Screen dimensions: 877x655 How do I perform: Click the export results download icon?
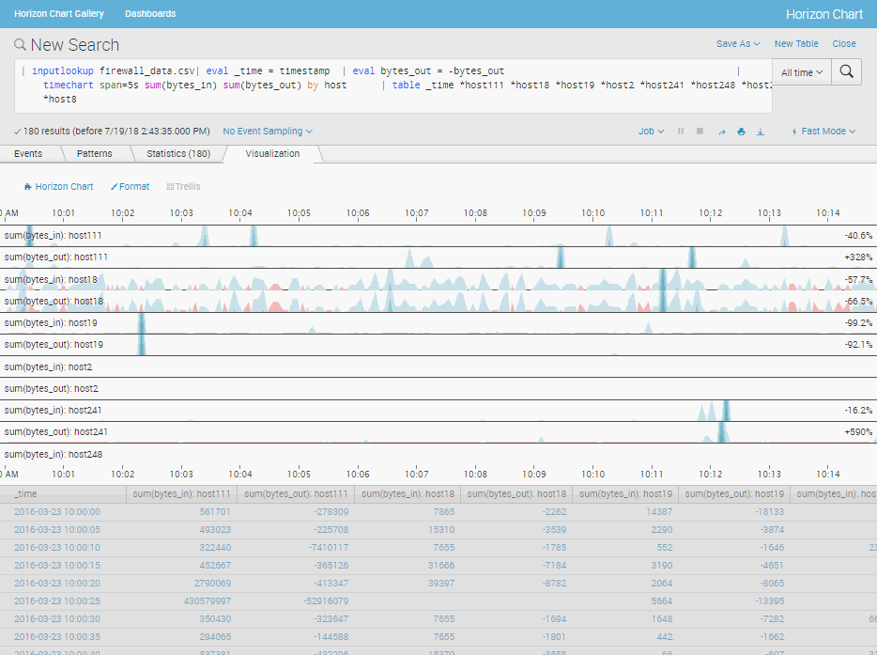coord(761,132)
